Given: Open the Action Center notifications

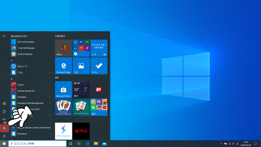Looking at the screenshot, I should coord(255,144).
